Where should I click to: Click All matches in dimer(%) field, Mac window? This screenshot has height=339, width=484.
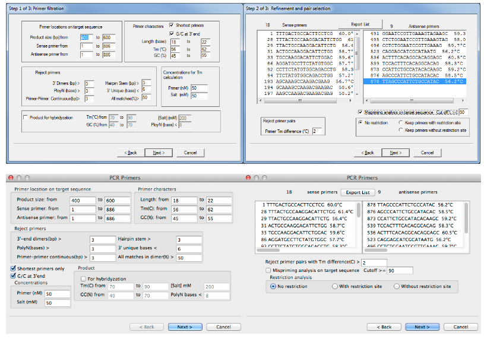(189, 258)
